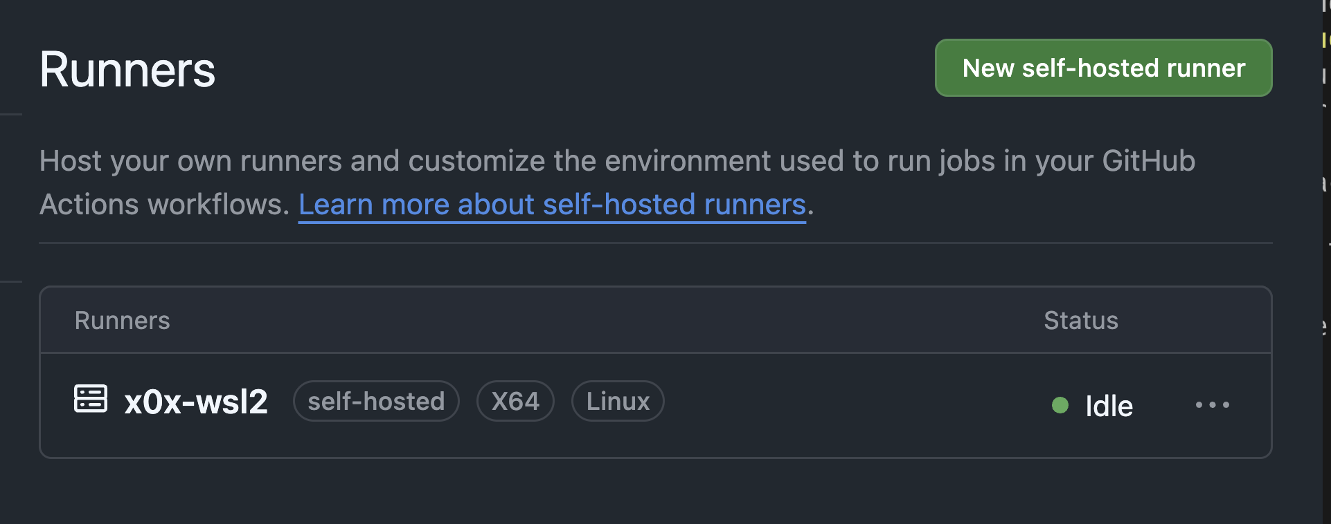Open the three-dot menu for x0x-wsl2

click(x=1213, y=405)
